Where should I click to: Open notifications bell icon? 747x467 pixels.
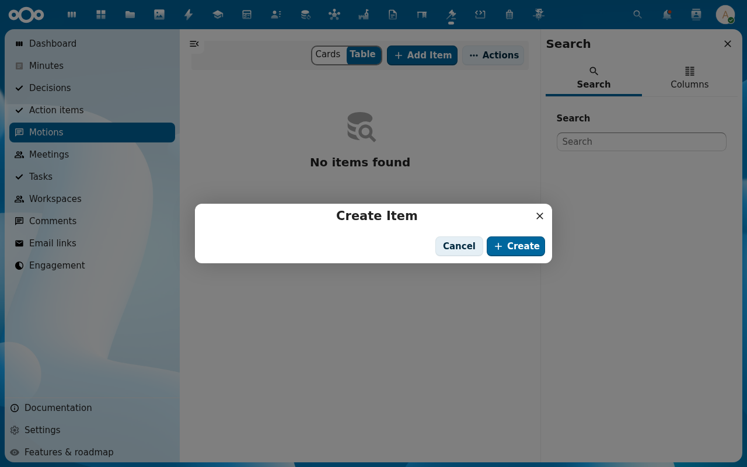[667, 15]
